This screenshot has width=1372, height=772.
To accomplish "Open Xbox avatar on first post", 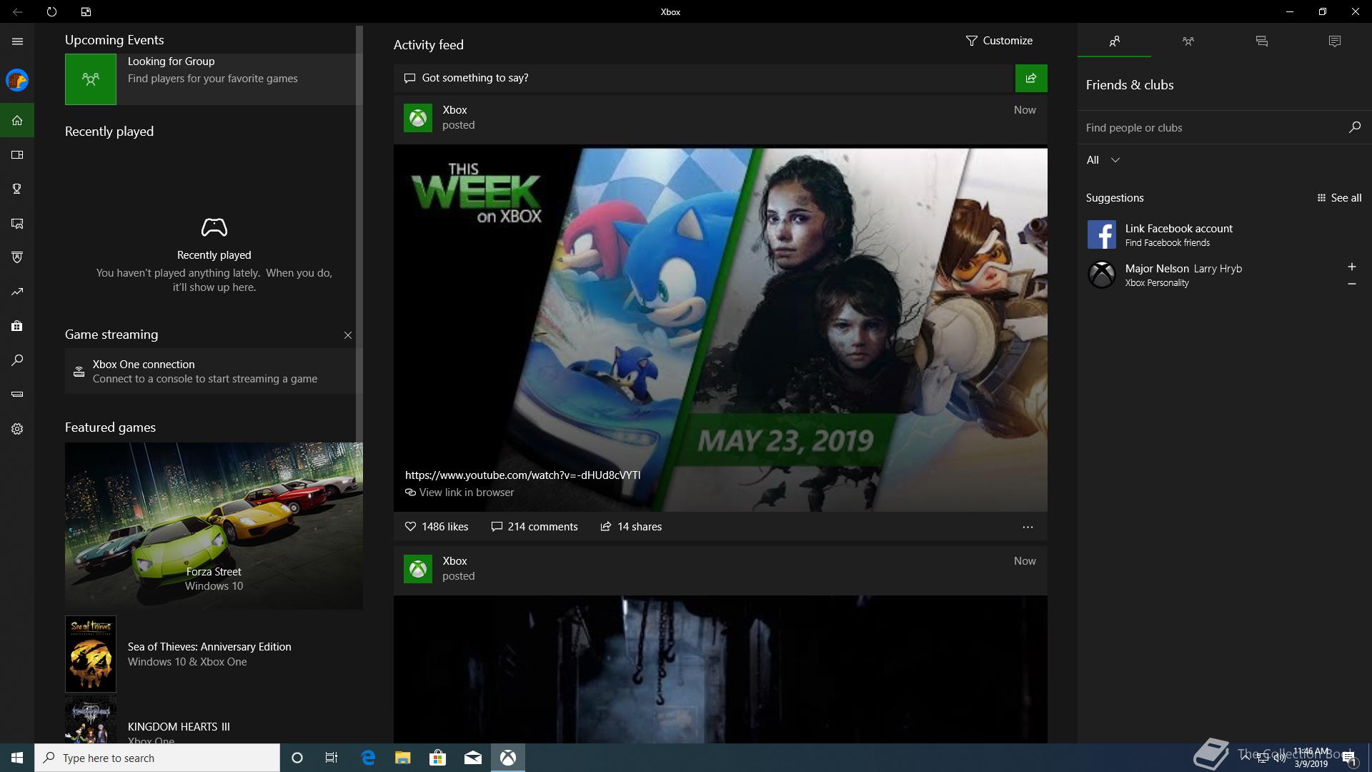I will pyautogui.click(x=418, y=118).
